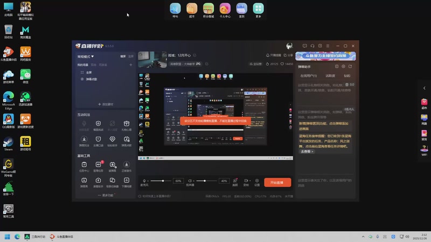Open the 场景切换器 scene switcher icon
431x242 pixels.
point(112,182)
